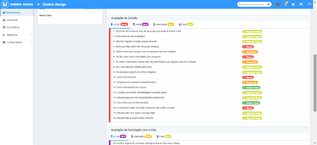Open the Beneficiários section
The width and height of the screenshot is (317, 145).
tap(17, 12)
